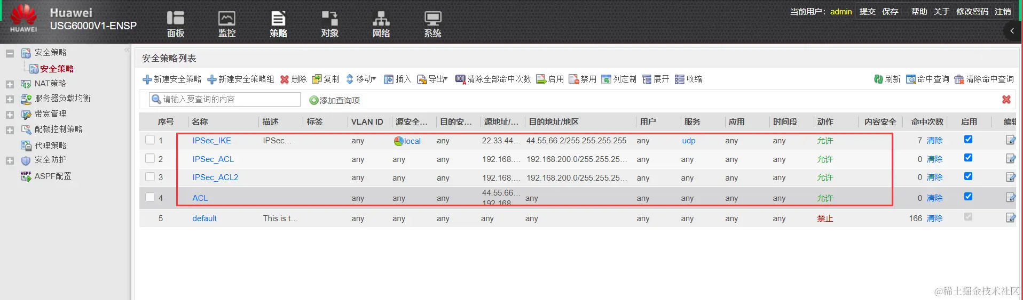
Task: Select the checkbox for row ACL
Action: pos(150,197)
